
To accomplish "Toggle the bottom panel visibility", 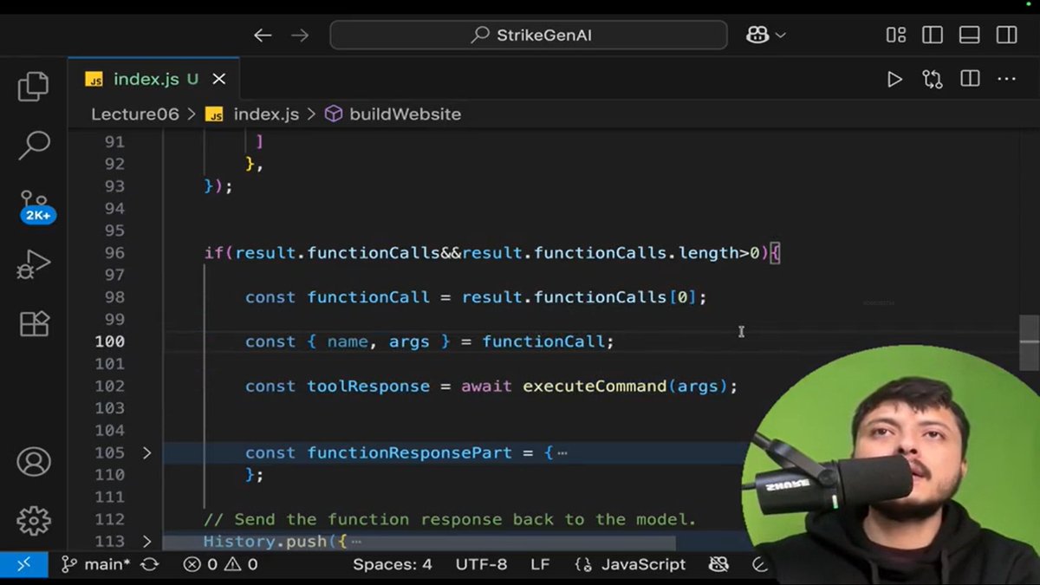I will (x=969, y=35).
